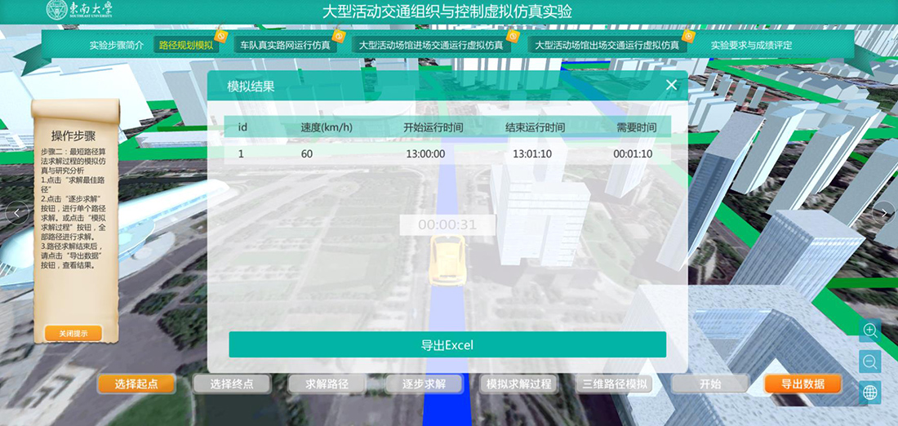
Task: Click lock icon on 车队真实路网运行仿真 tab
Action: 339,36
